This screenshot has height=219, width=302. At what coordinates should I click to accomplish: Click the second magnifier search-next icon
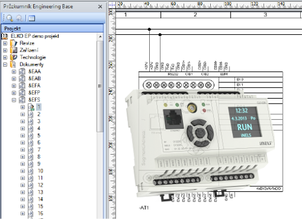coord(19,18)
